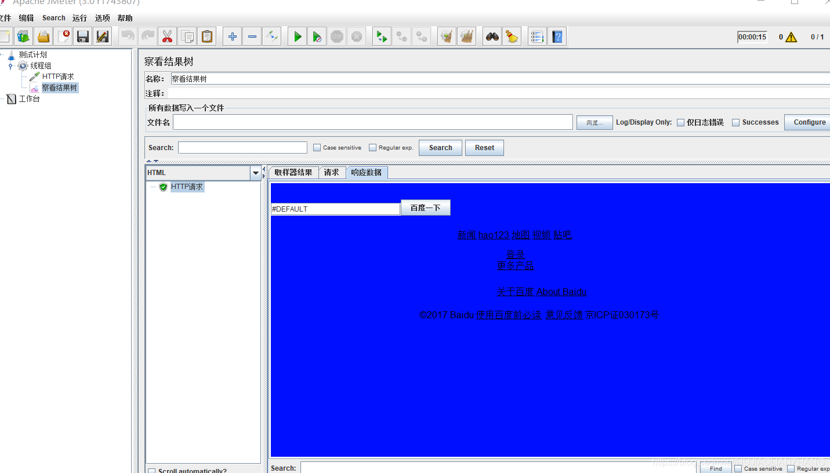830x473 pixels.
Task: Tick the 仅日志错误 checkbox
Action: coord(681,122)
